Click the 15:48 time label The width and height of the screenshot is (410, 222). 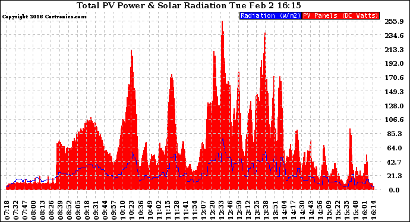tap(355, 210)
